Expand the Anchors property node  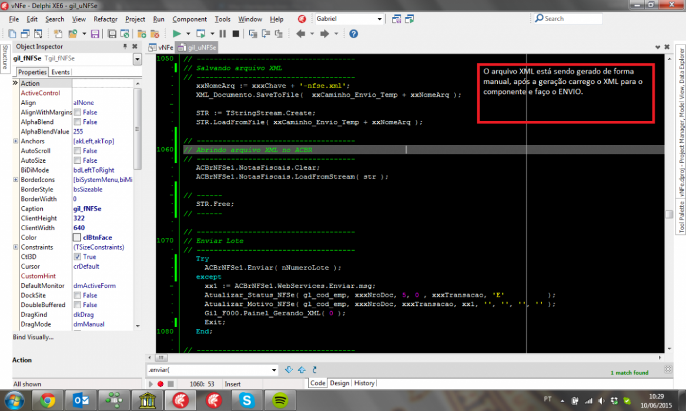(x=16, y=141)
